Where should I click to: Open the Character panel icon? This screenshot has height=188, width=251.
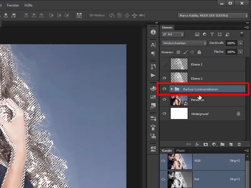click(153, 45)
